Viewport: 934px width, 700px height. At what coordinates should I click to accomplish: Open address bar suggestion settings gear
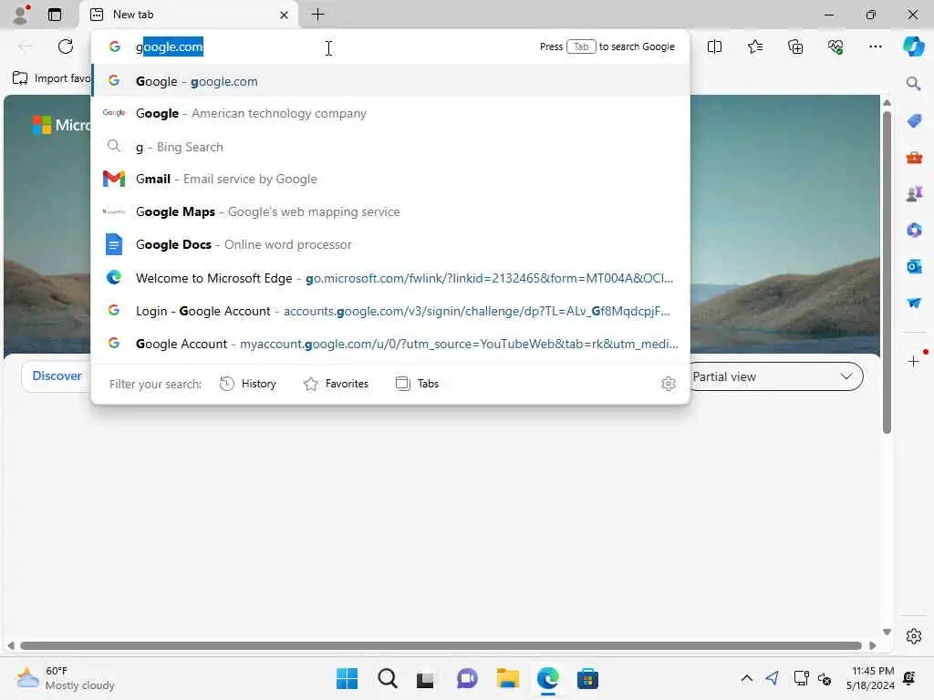[x=669, y=384]
